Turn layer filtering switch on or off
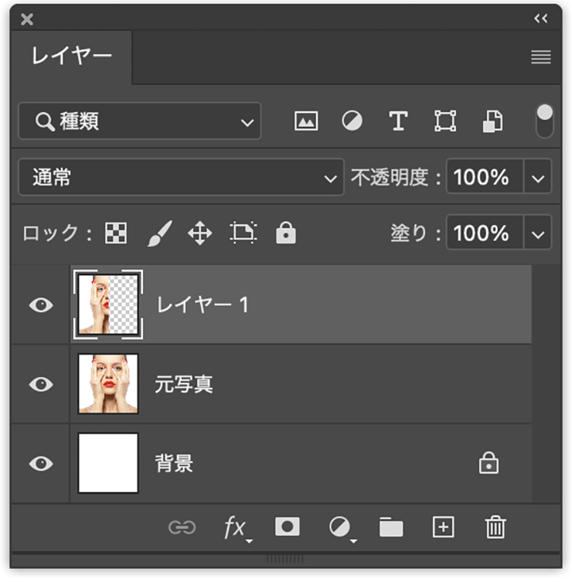This screenshot has width=572, height=582. [x=545, y=121]
